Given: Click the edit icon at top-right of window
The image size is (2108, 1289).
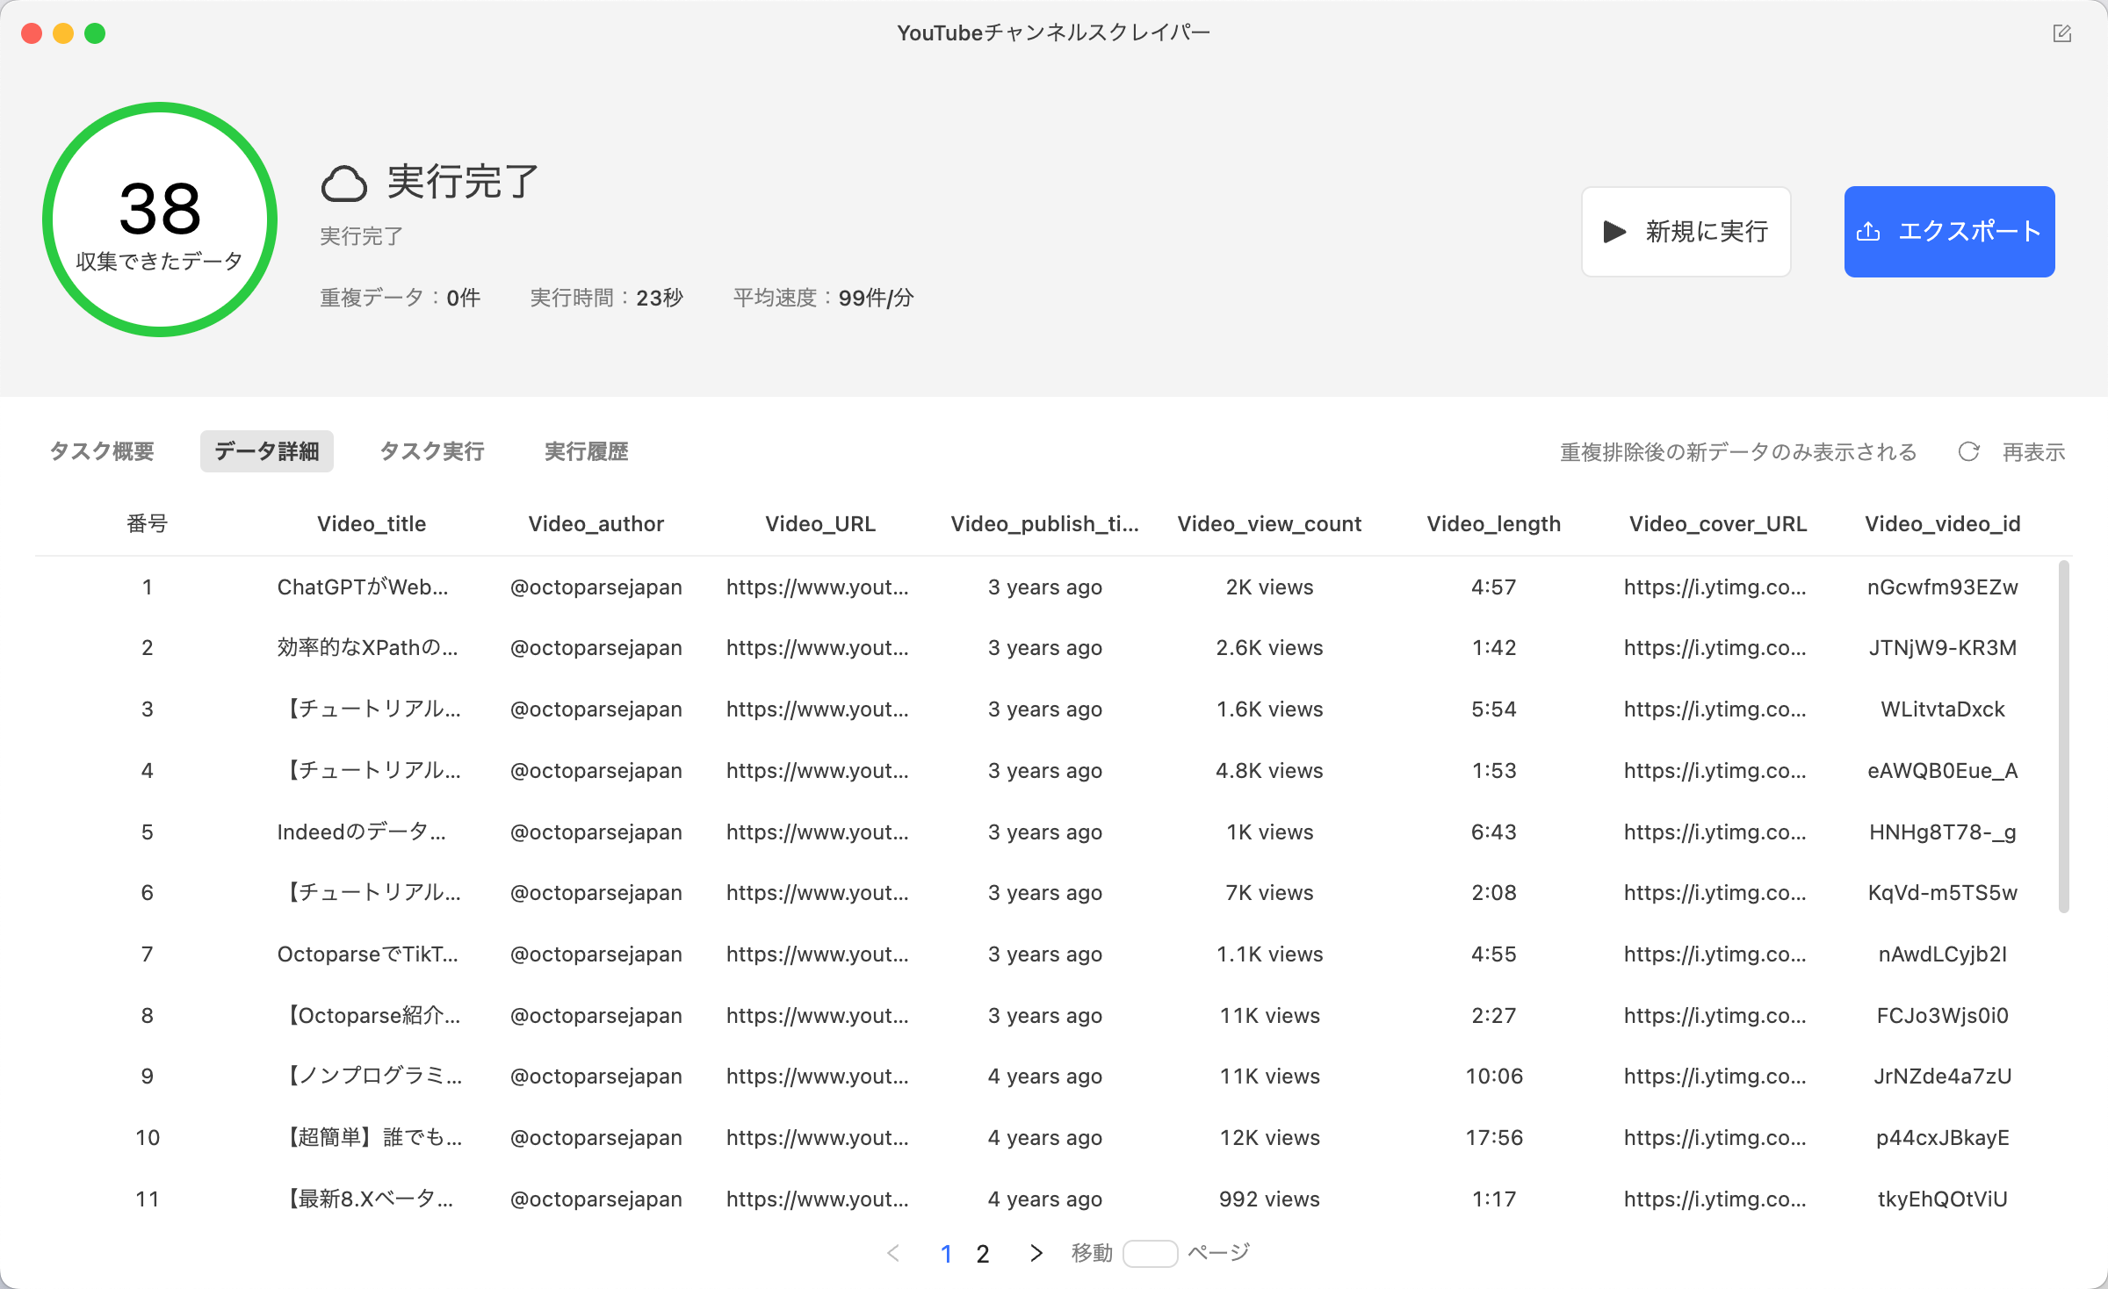Looking at the screenshot, I should (x=2061, y=33).
